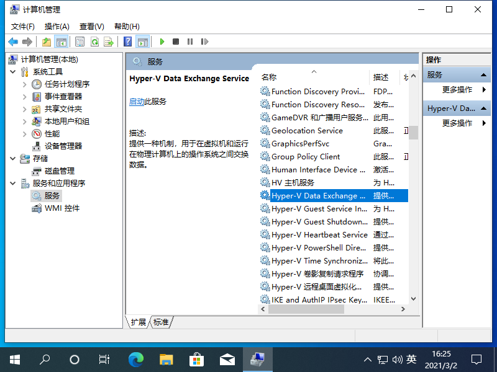Screen dimensions: 497x372
Task: Click the navigate back arrow icon
Action: tap(13, 42)
